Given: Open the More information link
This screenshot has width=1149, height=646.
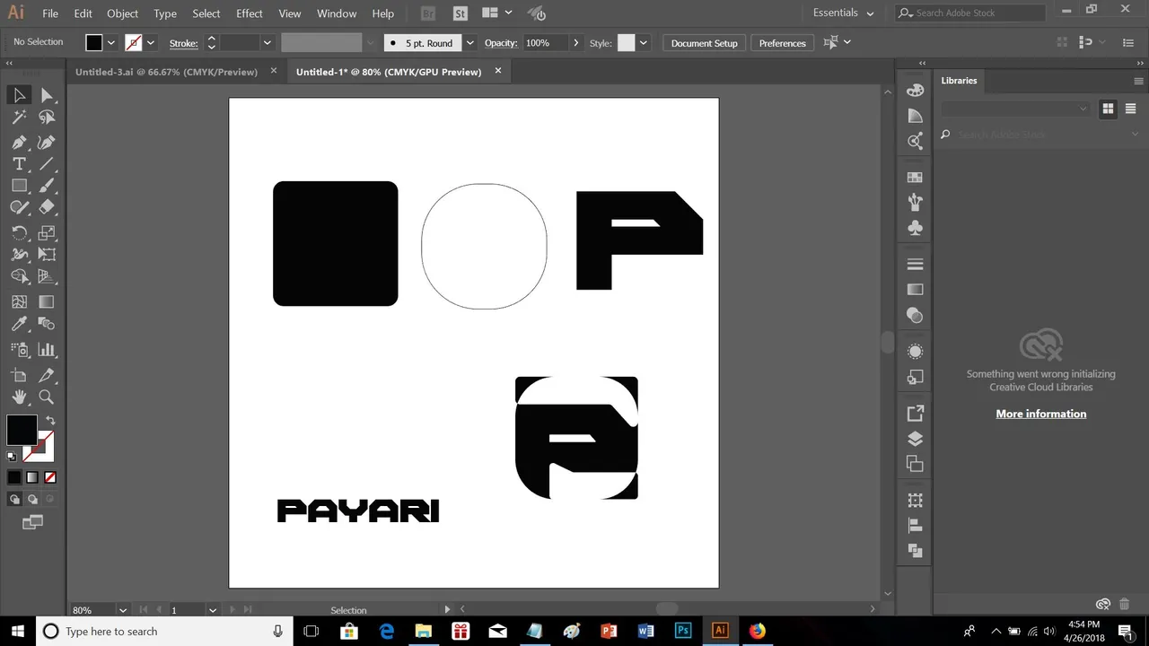Looking at the screenshot, I should [1040, 414].
